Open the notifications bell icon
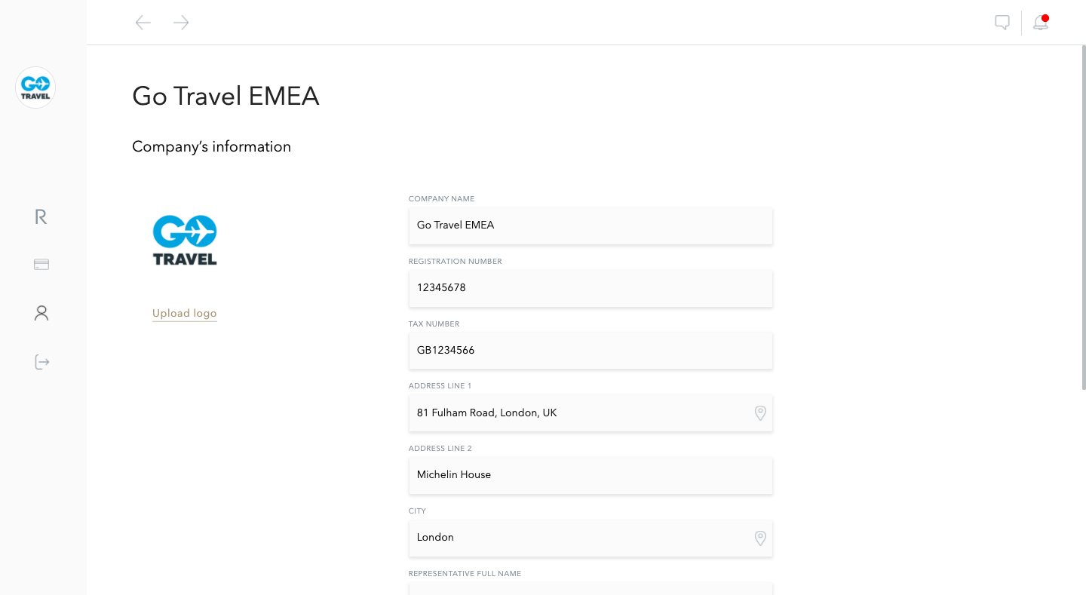The image size is (1086, 595). pyautogui.click(x=1041, y=23)
